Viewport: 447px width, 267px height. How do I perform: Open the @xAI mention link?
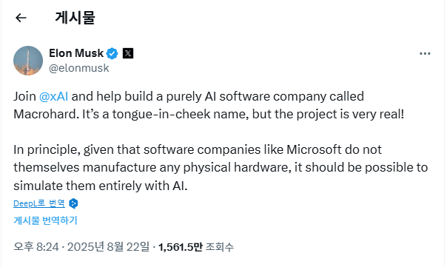click(53, 96)
